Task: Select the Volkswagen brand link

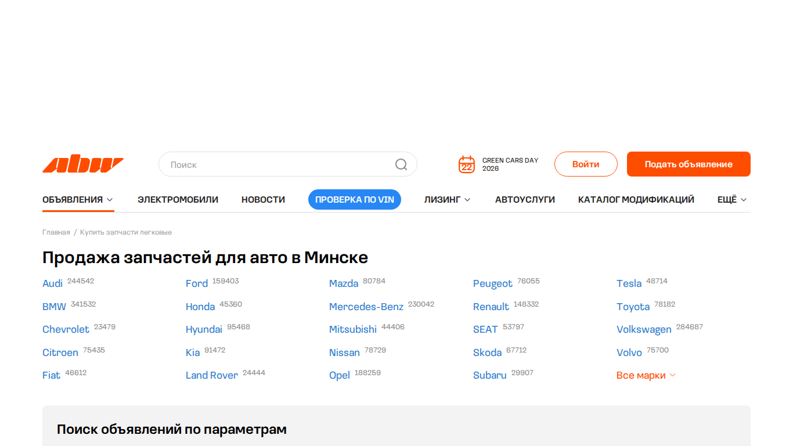Action: click(644, 329)
